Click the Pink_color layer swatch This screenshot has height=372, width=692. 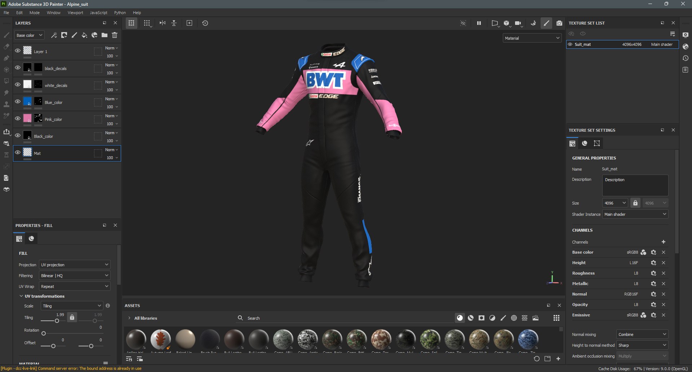tap(27, 118)
